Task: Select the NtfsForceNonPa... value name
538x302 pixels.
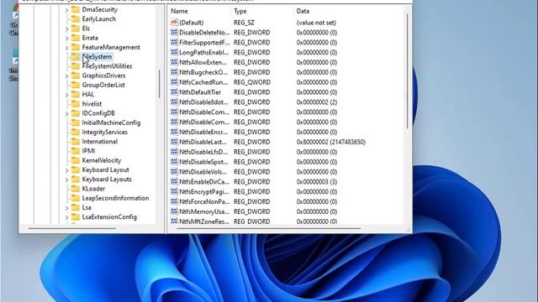Action: click(204, 201)
